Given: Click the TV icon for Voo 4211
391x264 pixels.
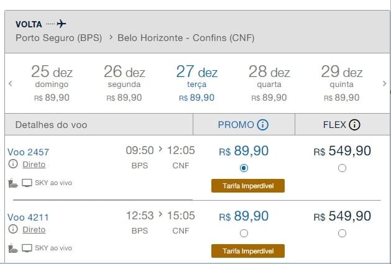Looking at the screenshot, I should point(27,248).
